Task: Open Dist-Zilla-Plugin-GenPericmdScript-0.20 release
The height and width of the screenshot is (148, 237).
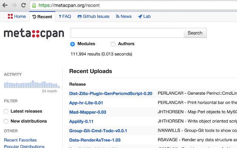Action: click(111, 94)
